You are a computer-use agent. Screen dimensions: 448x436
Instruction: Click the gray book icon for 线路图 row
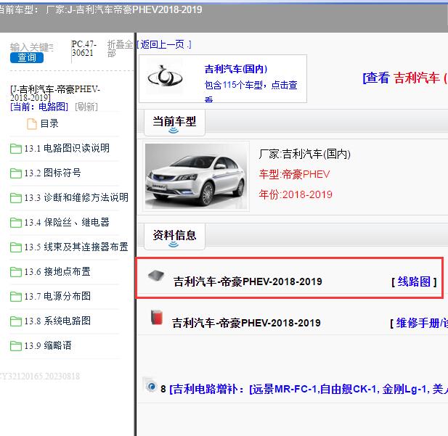tap(156, 275)
